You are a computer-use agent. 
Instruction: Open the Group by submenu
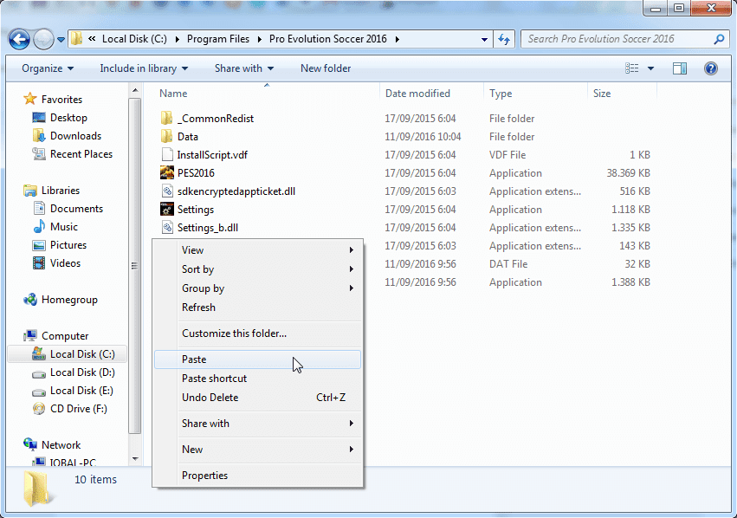[x=257, y=288]
